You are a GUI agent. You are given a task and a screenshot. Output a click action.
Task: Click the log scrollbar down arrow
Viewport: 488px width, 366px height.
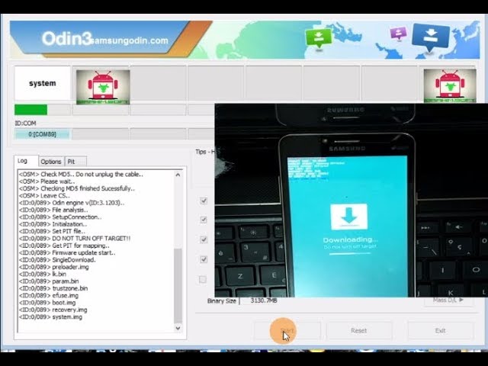[x=178, y=328]
